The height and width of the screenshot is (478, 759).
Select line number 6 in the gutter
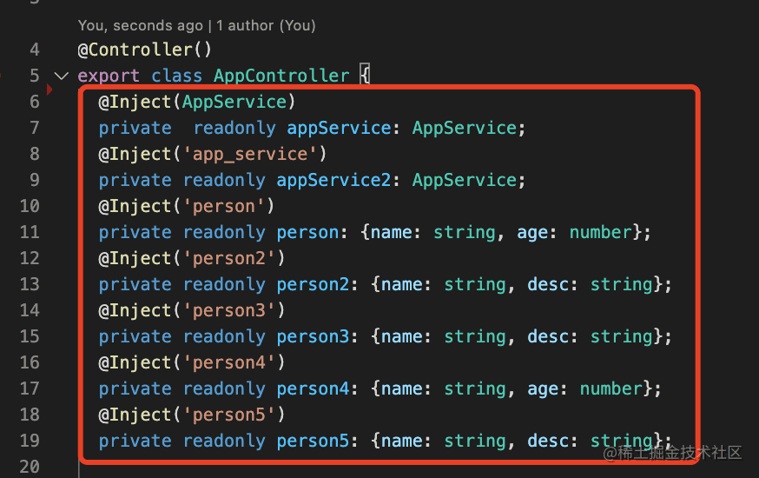[35, 102]
